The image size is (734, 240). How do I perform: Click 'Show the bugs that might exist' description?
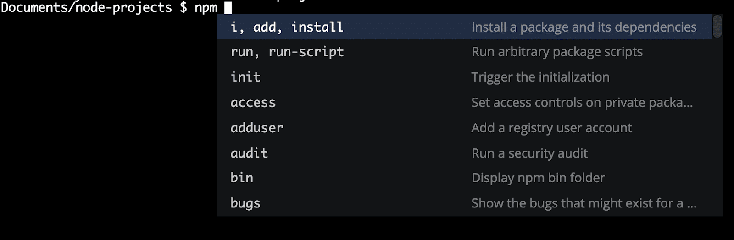(584, 203)
